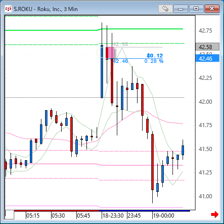
Task: Click the 18-23:30 time axis label
Action: (113, 216)
